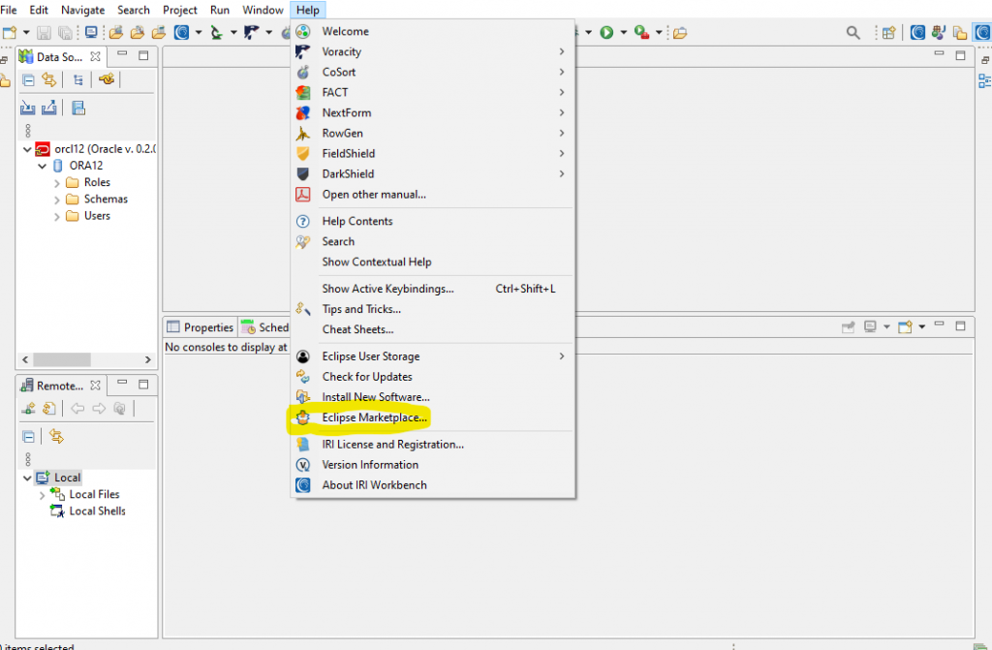Click the Forward arrow in Remote Systems
This screenshot has width=992, height=650.
click(99, 409)
